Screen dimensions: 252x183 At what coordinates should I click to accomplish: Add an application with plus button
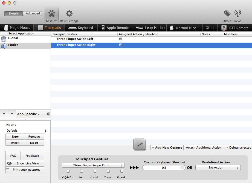click(4, 114)
